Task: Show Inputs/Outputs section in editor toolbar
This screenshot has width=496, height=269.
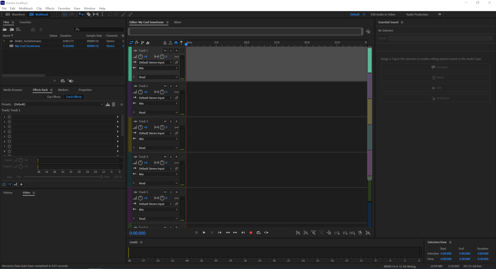Action: click(x=131, y=43)
